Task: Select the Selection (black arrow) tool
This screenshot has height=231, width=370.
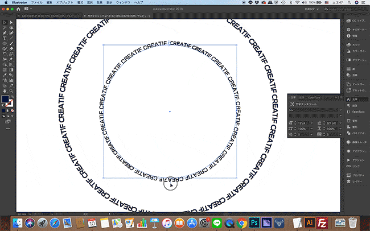Action: [x=5, y=22]
